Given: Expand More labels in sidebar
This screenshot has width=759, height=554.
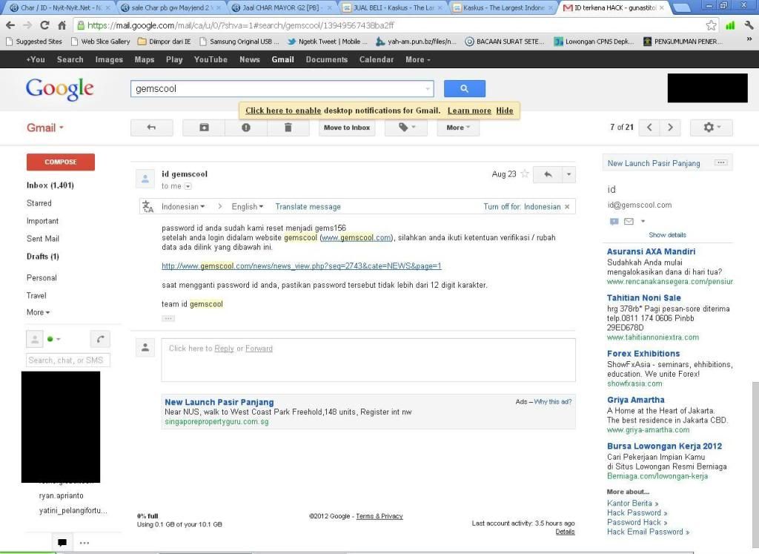Looking at the screenshot, I should (x=39, y=312).
